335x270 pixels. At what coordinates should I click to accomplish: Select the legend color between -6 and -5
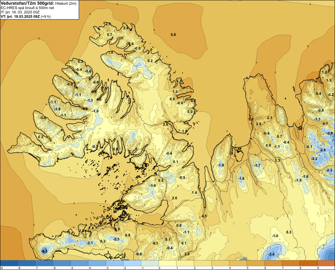[x=62, y=263]
